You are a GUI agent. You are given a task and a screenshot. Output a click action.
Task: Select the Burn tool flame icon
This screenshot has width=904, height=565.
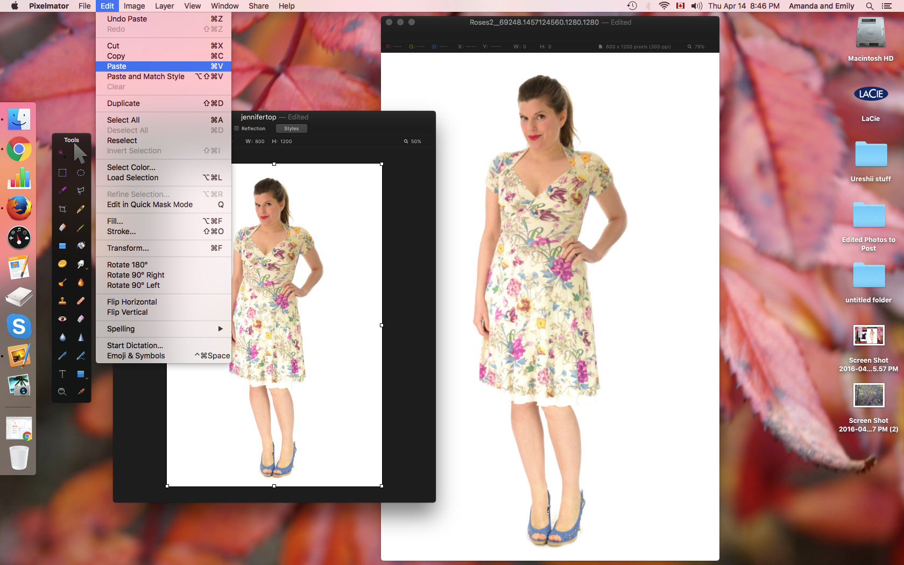pos(81,282)
